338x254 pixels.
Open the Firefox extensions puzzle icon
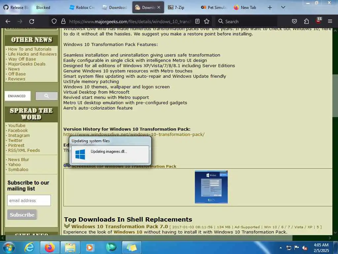[x=306, y=21]
